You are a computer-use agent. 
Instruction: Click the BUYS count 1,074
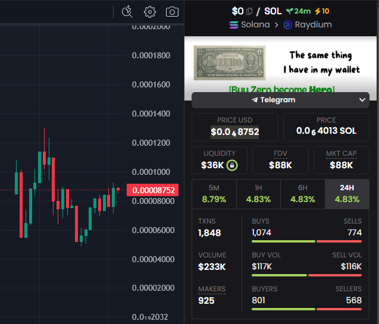(x=261, y=232)
